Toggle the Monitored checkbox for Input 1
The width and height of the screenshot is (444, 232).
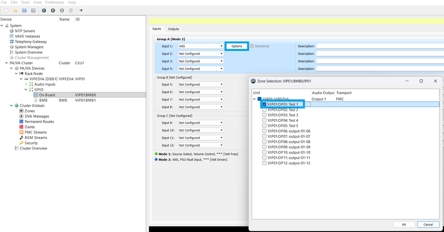click(252, 46)
